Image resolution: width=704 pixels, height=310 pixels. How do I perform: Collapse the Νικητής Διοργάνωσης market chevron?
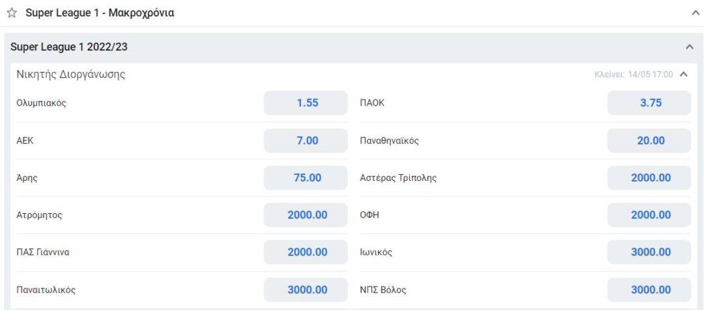[684, 74]
